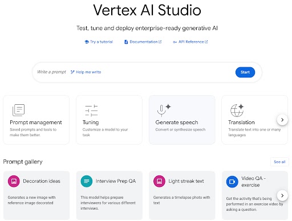Click the Video QA blue camera icon
Viewport: 292px width, 221px height.
232,182
